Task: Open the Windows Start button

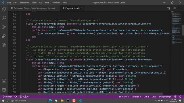Action: tap(3, 100)
